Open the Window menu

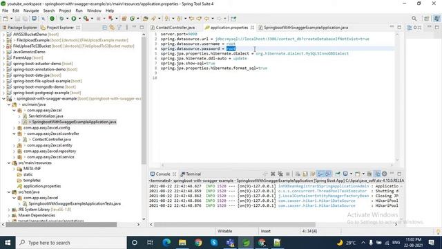[94, 11]
